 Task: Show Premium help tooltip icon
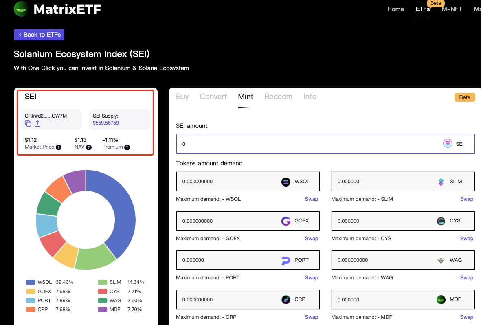[127, 147]
